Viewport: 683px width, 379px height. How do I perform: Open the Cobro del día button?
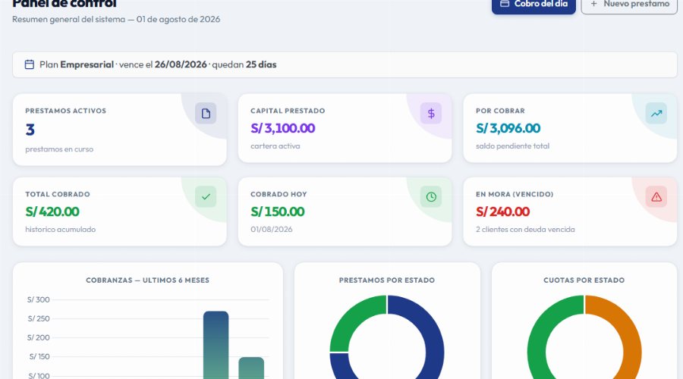pyautogui.click(x=533, y=5)
